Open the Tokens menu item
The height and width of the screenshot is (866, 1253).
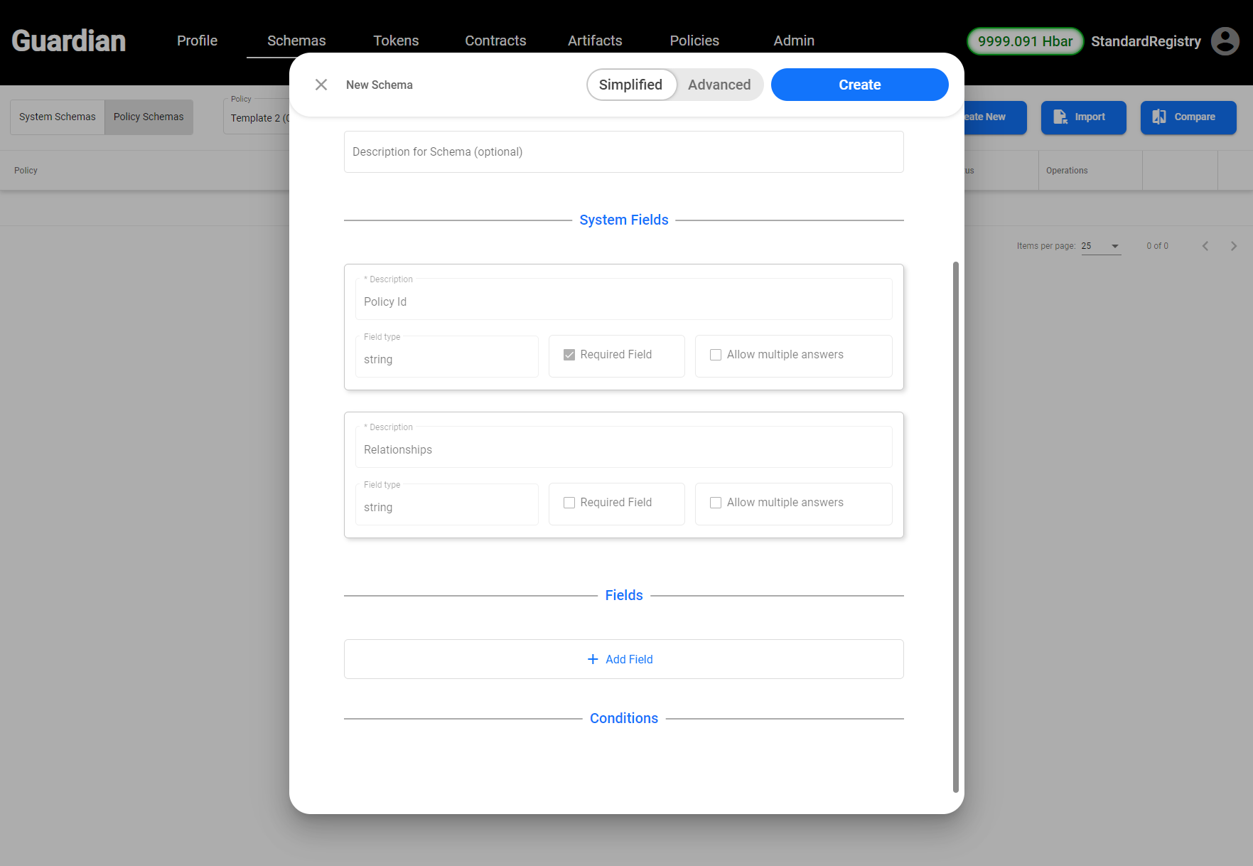pyautogui.click(x=396, y=41)
